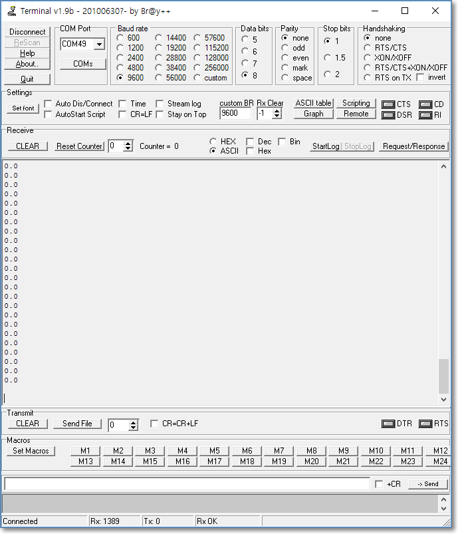Enable the +CR checkbox
This screenshot has width=458, height=534.
(x=379, y=484)
